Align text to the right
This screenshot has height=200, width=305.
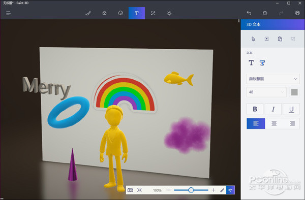tap(292, 123)
